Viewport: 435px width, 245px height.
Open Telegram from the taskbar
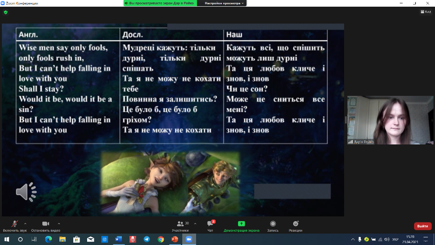(x=147, y=239)
